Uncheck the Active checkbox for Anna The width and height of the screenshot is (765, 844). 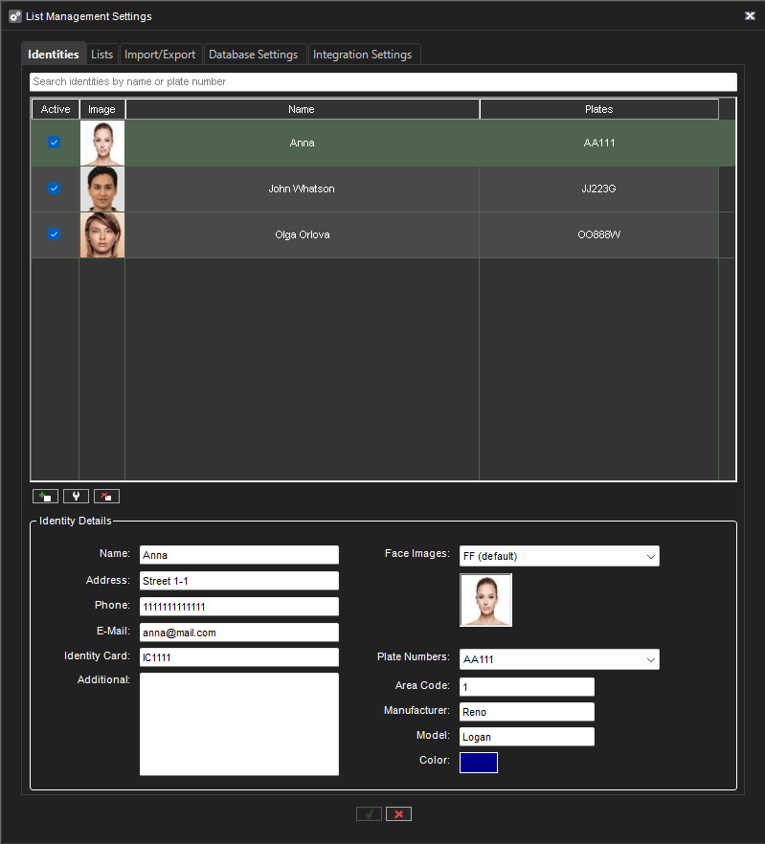55,143
